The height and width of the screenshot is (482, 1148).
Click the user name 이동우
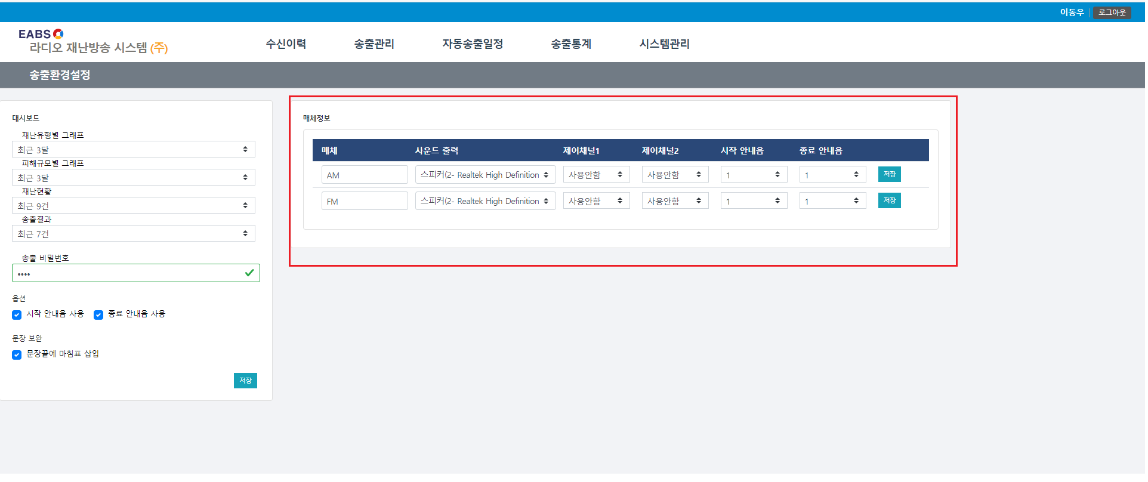(1072, 13)
